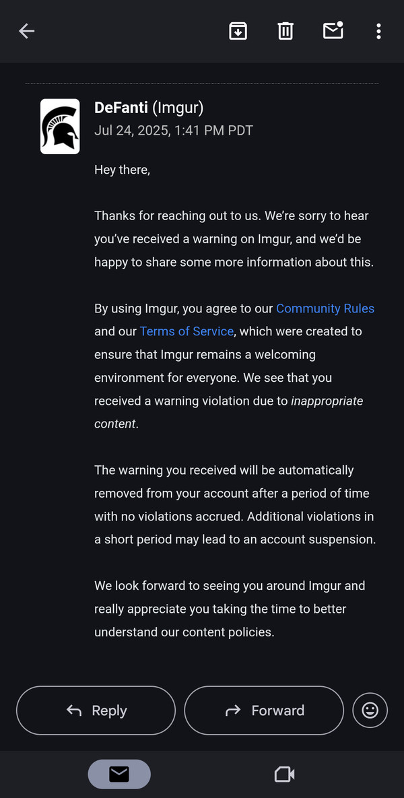
Task: Open the Terms of Service link
Action: coord(187,331)
